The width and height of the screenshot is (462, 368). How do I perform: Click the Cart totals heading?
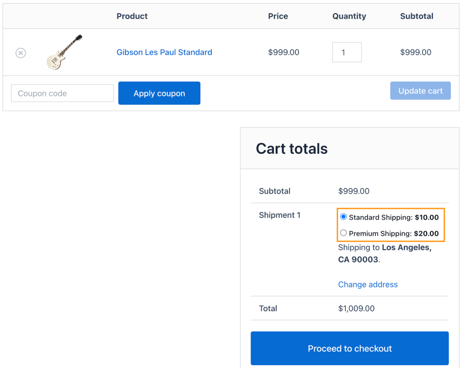pyautogui.click(x=291, y=149)
